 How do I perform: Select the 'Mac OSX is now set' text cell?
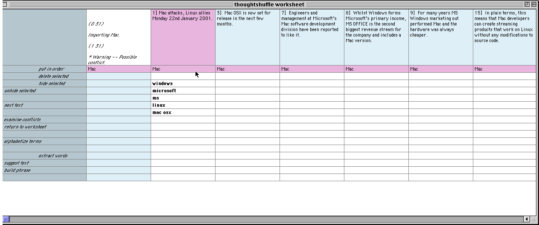[247, 37]
